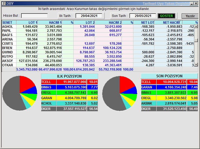This screenshot has width=200, height=149.
Task: Sort by the SENET column header
Action: coord(9,22)
